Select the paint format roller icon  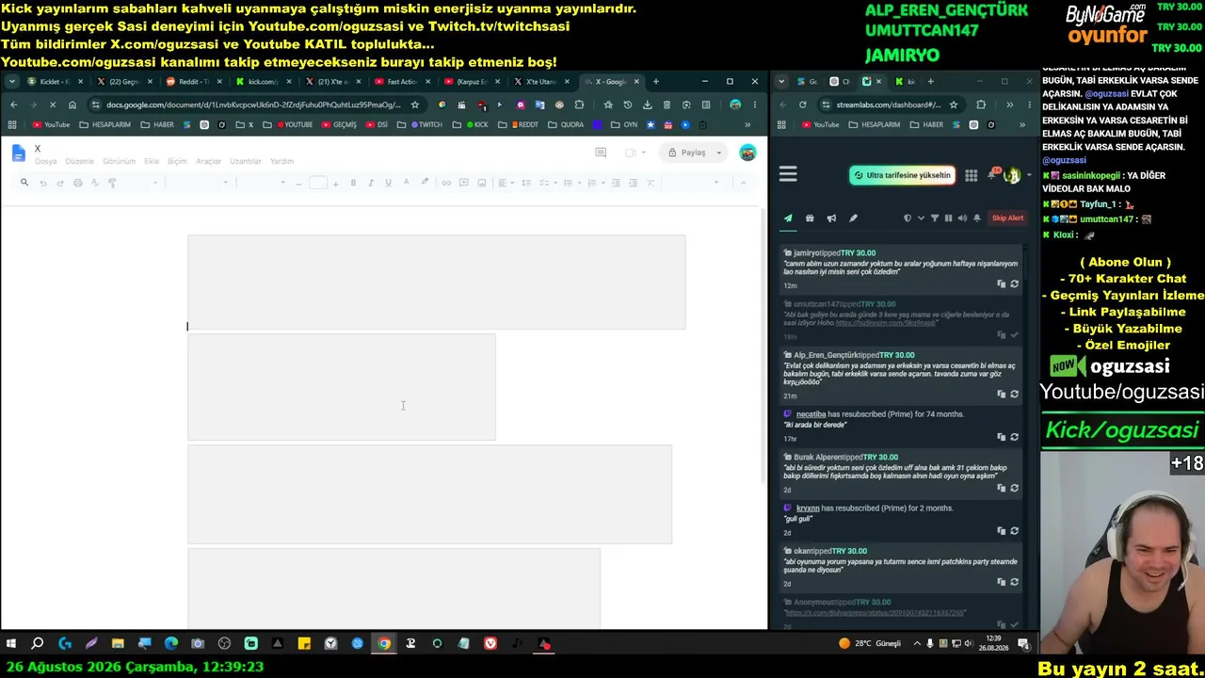click(112, 183)
